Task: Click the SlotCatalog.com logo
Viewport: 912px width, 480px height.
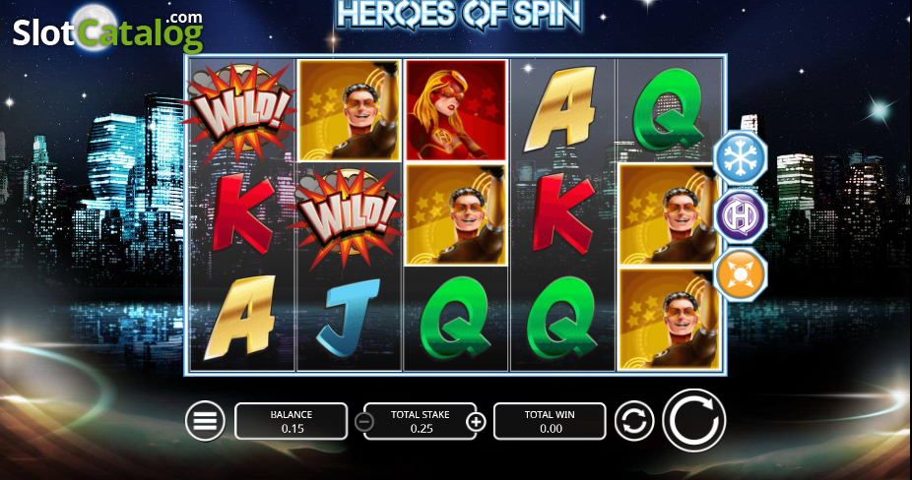Action: (108, 30)
